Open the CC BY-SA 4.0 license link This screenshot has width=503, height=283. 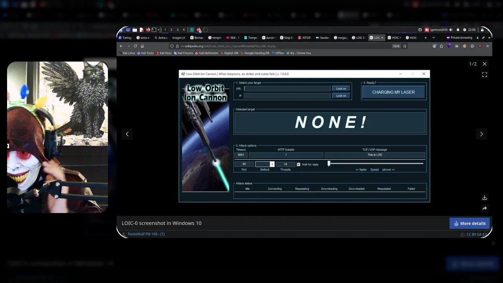point(477,235)
